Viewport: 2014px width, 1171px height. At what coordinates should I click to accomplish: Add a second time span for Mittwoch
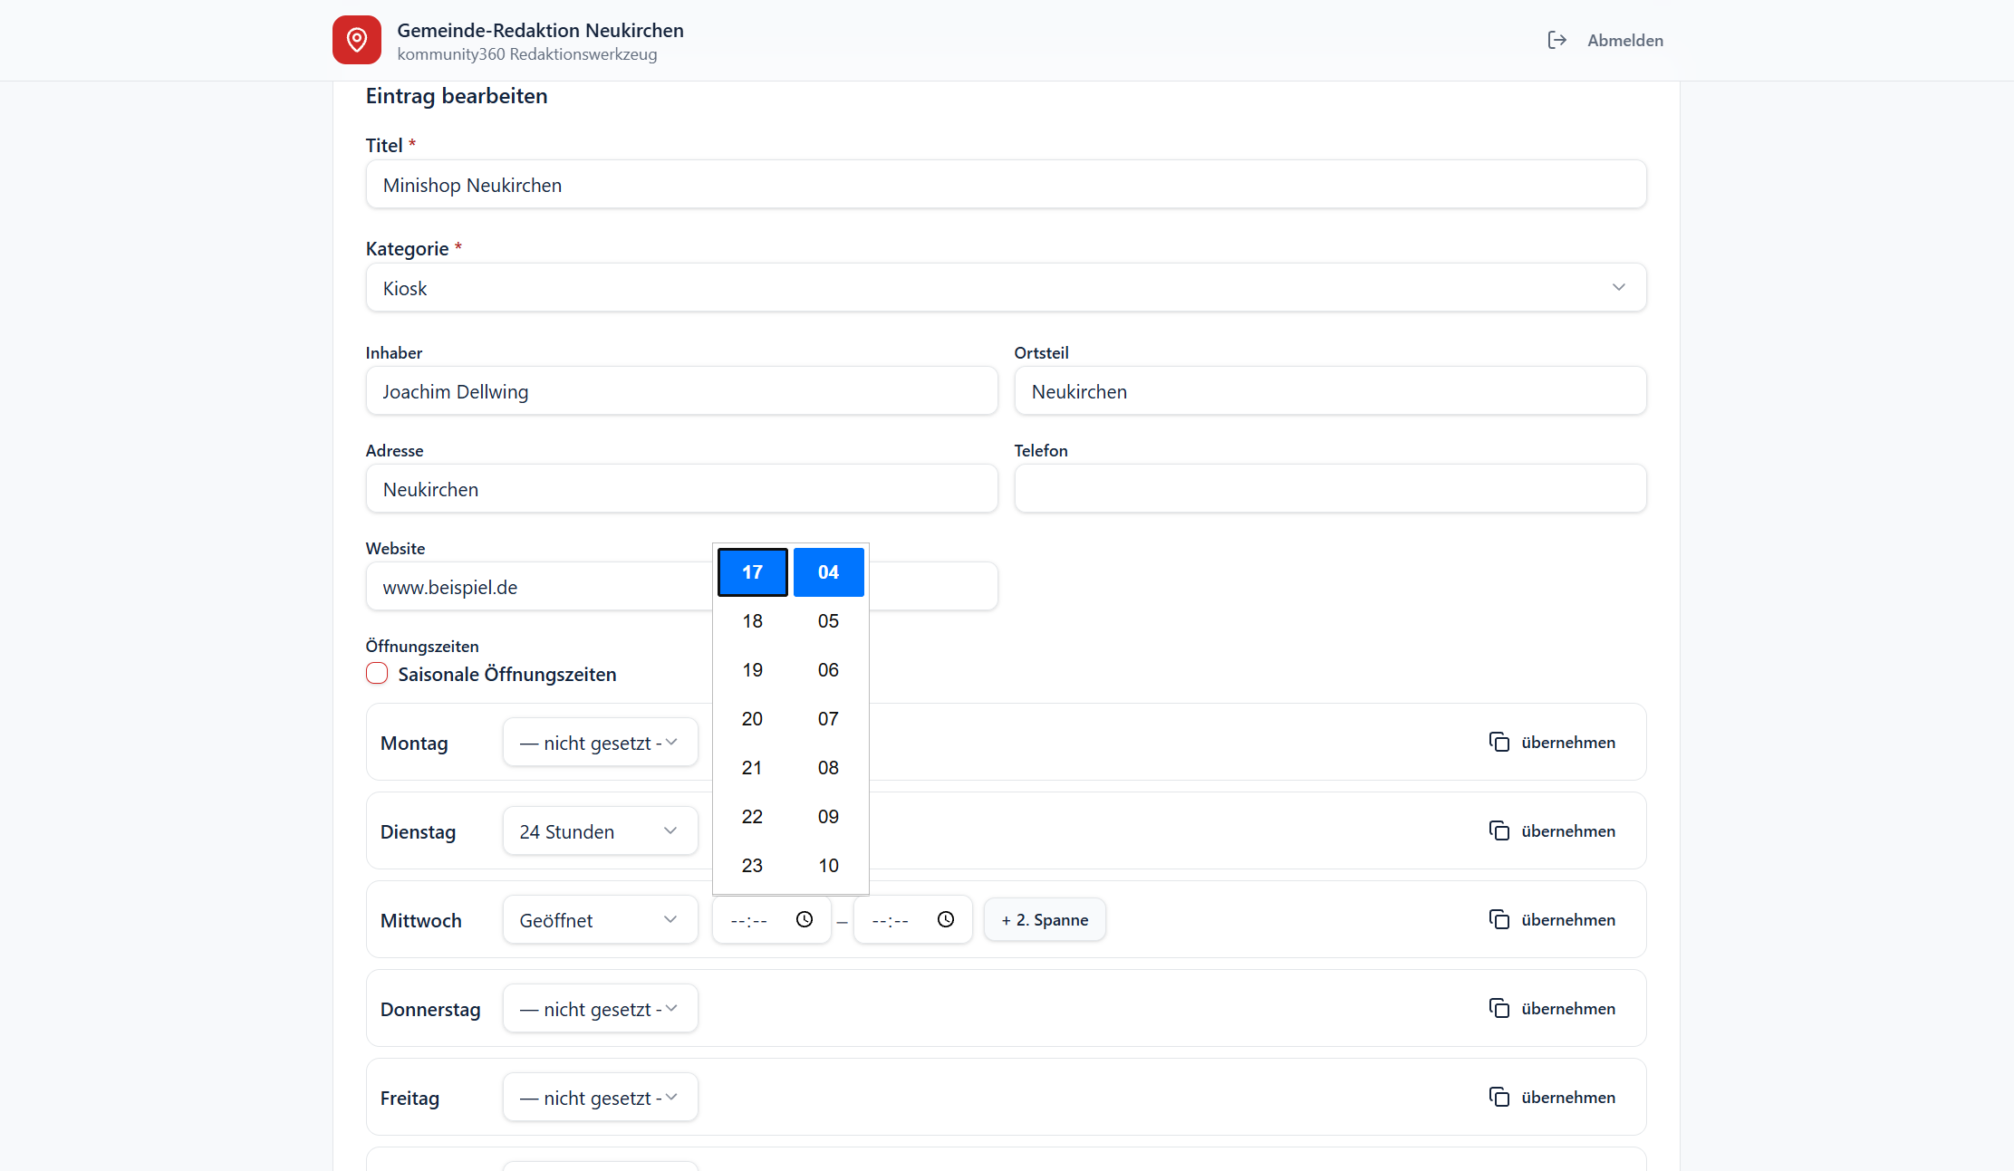[x=1045, y=919]
